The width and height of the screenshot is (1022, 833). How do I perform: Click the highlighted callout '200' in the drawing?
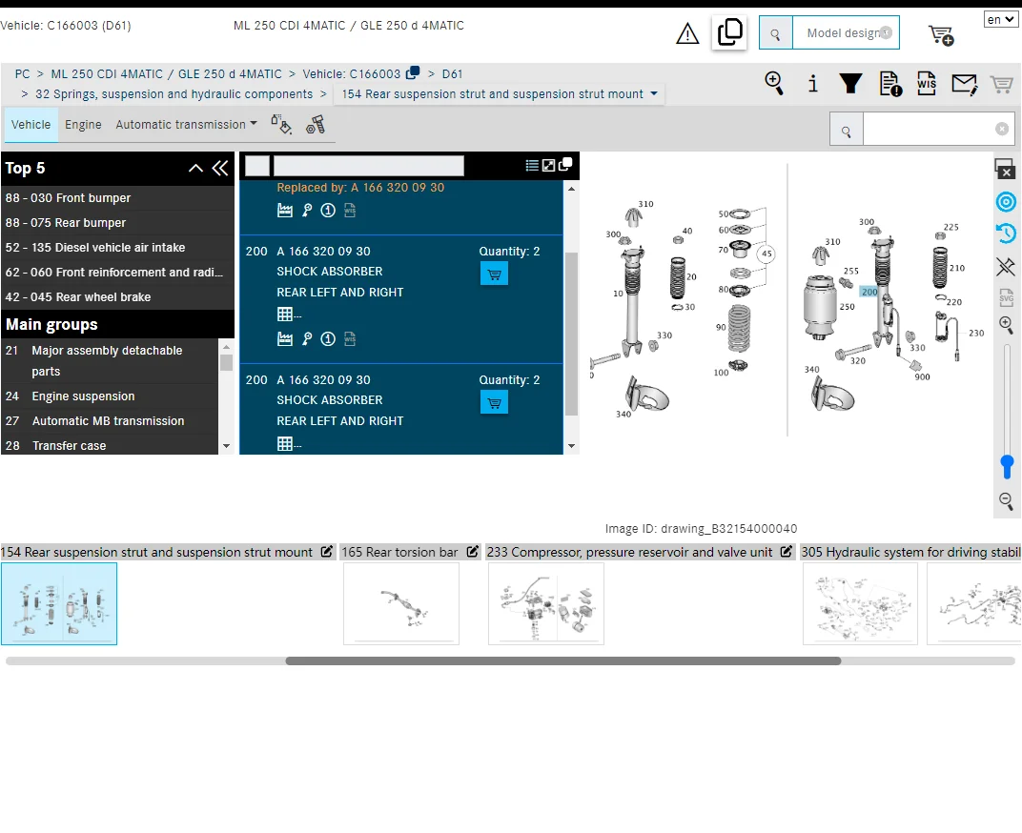coord(869,292)
